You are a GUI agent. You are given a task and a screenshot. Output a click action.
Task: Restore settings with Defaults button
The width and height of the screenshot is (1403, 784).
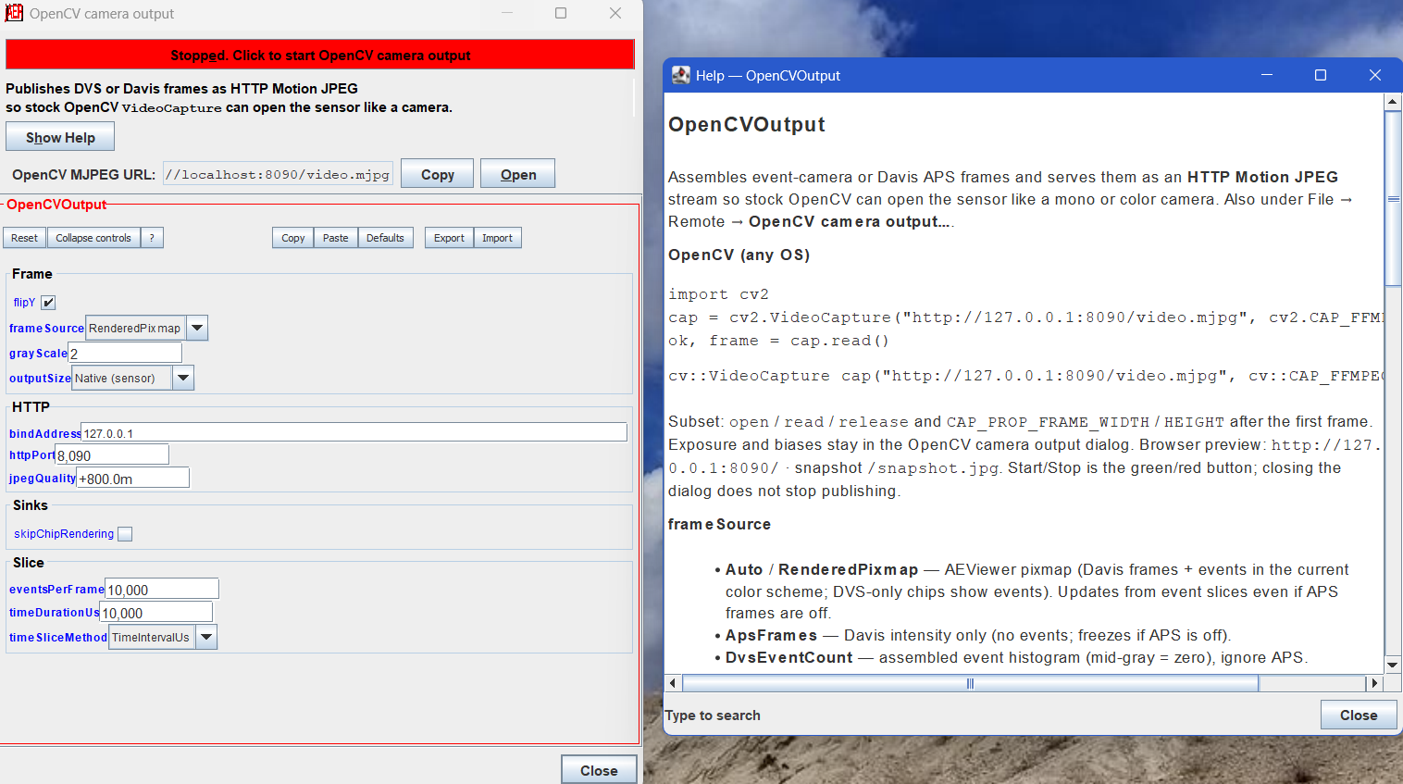(x=385, y=238)
